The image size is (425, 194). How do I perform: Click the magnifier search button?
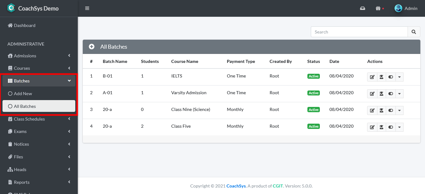[414, 32]
